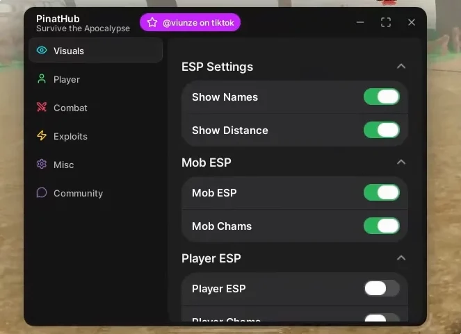Image resolution: width=461 pixels, height=334 pixels.
Task: Collapse the ESP Settings section
Action: click(x=401, y=67)
